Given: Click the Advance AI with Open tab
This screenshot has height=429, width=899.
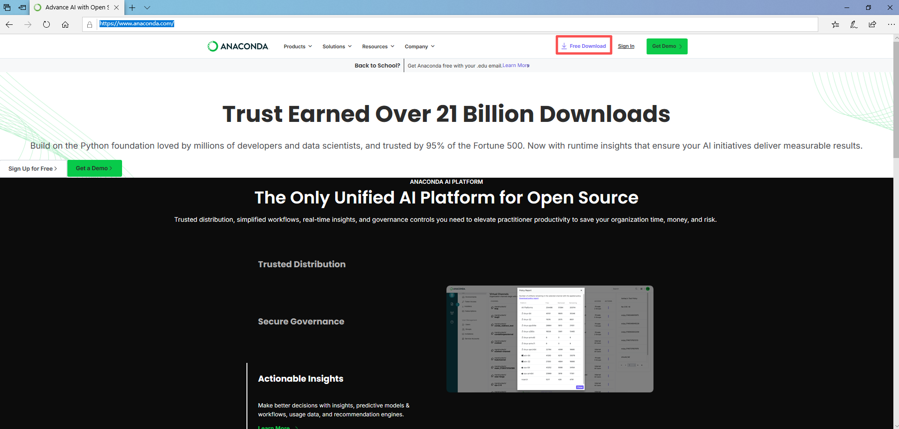Looking at the screenshot, I should tap(77, 8).
